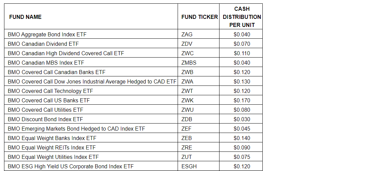Select the ZMBS ticker cell
The width and height of the screenshot is (388, 171).
point(189,63)
